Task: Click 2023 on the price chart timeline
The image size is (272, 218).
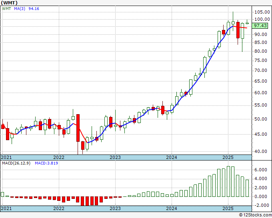Action: pyautogui.click(x=115, y=157)
